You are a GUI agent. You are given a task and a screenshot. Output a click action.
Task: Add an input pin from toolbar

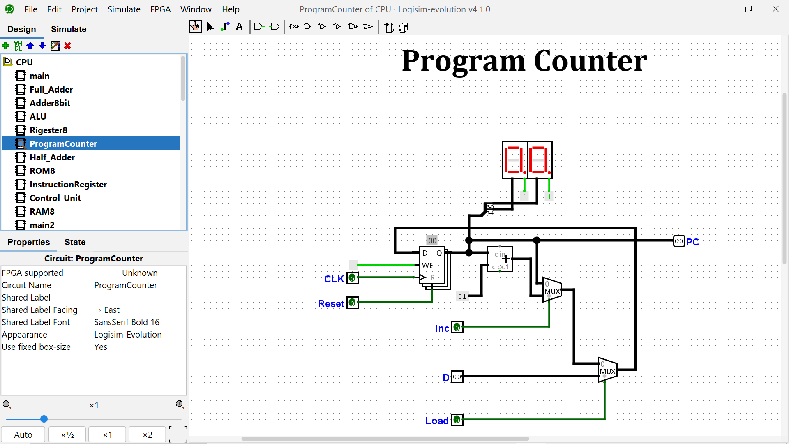tap(259, 27)
